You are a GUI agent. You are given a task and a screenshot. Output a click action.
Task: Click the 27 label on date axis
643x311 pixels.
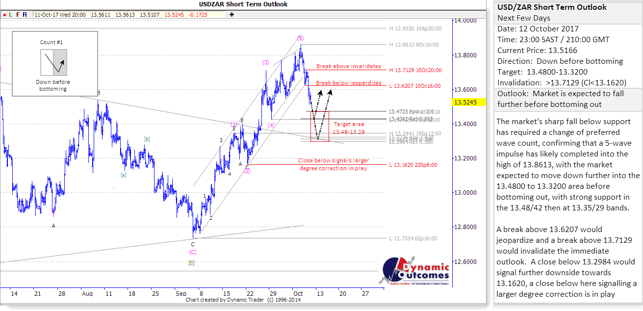pos(364,293)
